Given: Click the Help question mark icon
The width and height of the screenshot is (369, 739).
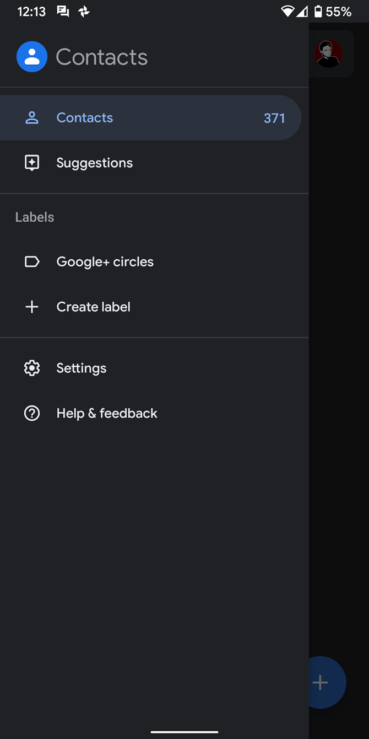Looking at the screenshot, I should click(x=31, y=413).
